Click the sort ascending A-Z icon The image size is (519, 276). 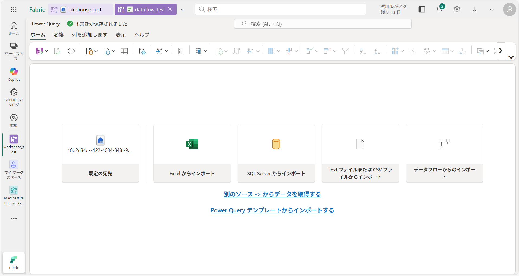pyautogui.click(x=363, y=51)
